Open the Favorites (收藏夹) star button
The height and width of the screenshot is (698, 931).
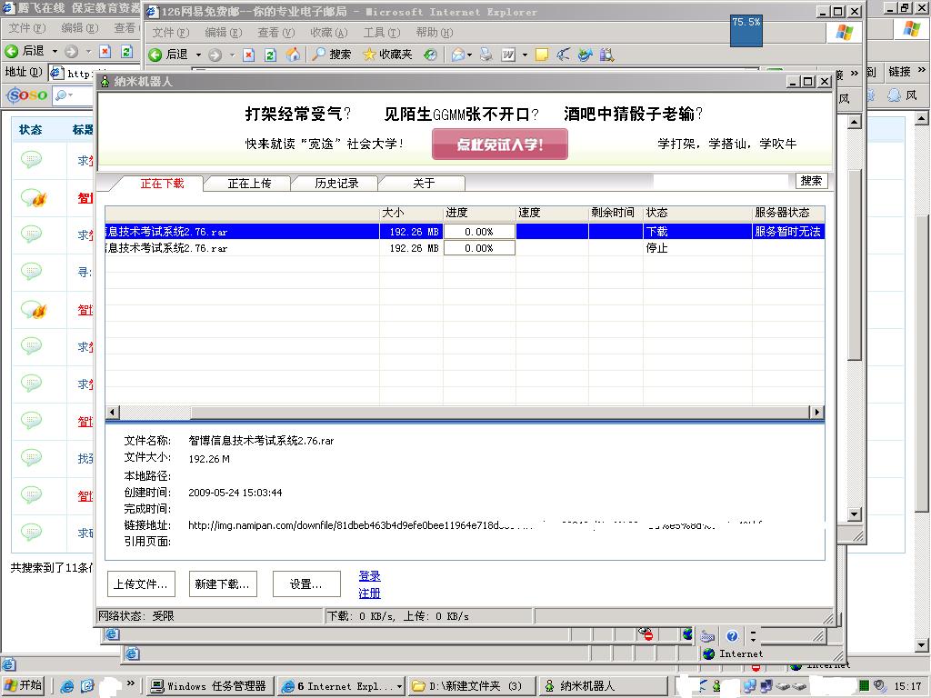tap(387, 55)
